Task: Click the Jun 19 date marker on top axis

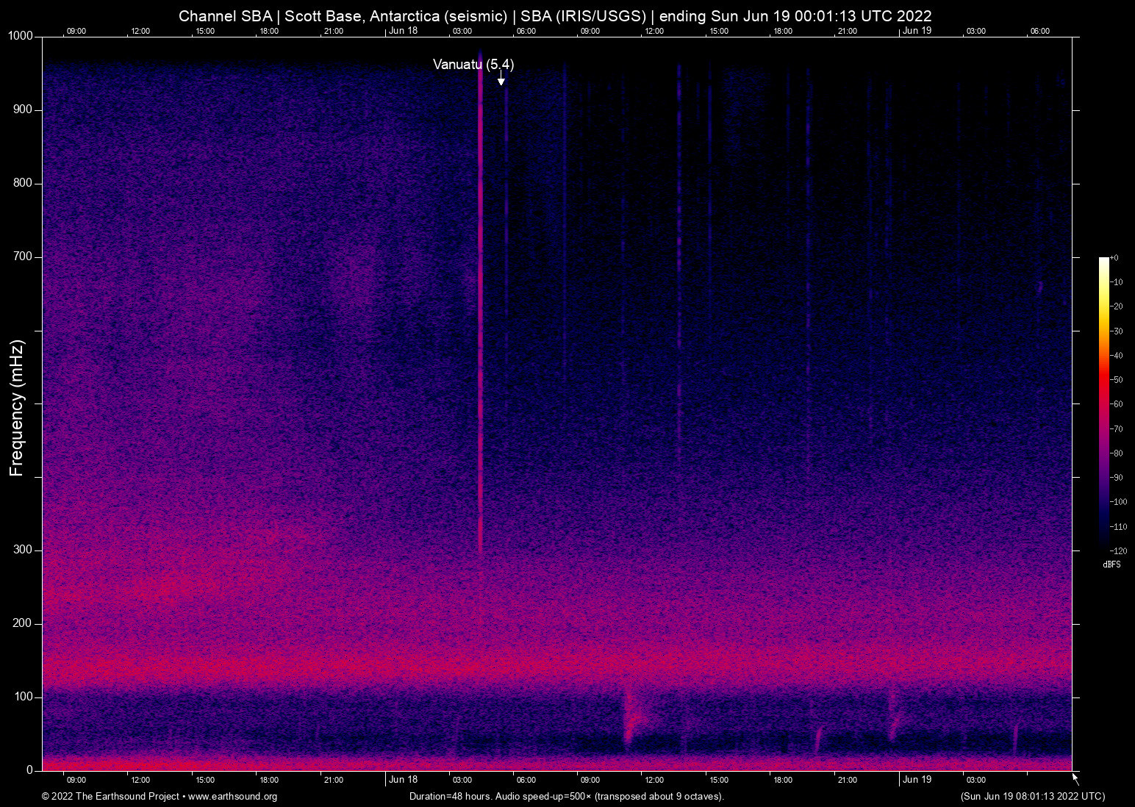Action: (917, 31)
